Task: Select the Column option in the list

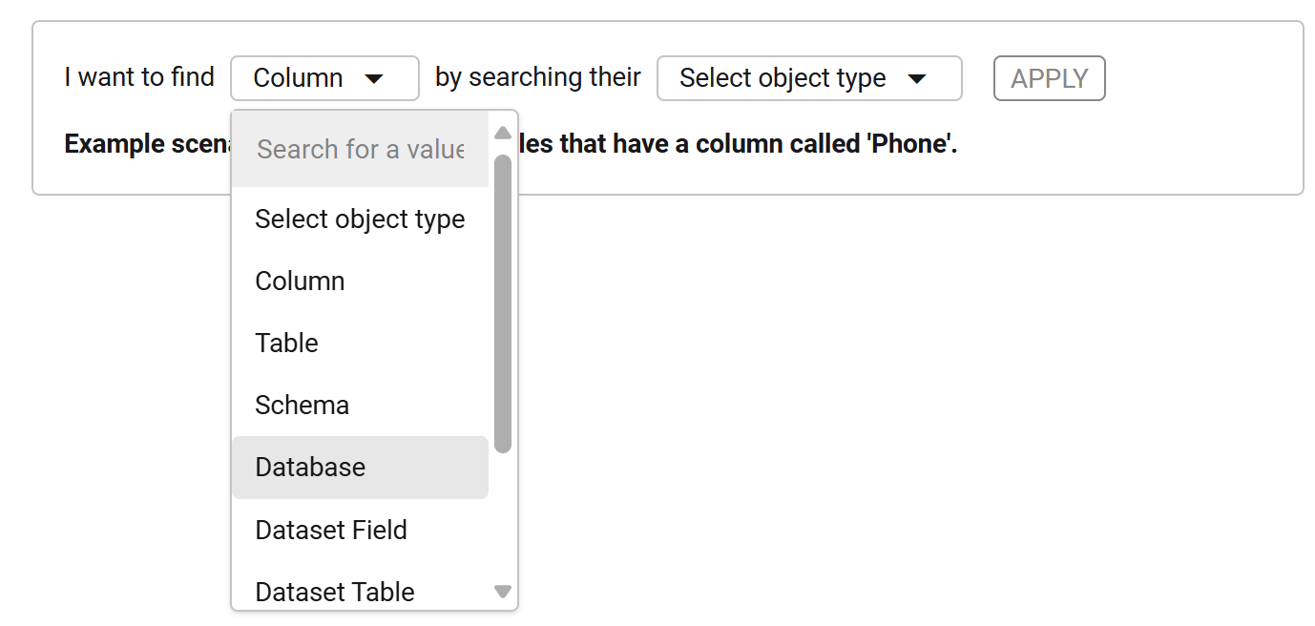Action: [x=300, y=282]
